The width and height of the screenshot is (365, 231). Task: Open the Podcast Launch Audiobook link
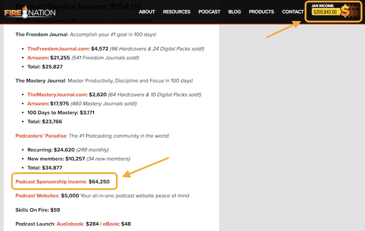[70, 224]
